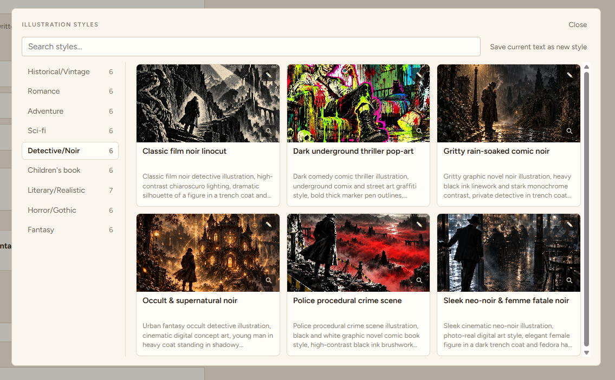Click the scrollbar up arrow
This screenshot has width=615, height=380.
(587, 67)
